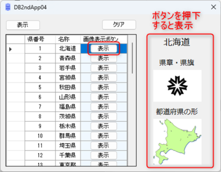The width and height of the screenshot is (221, 172).
Task: Click the 表示 button for 山形県 row
Action: pos(103,97)
